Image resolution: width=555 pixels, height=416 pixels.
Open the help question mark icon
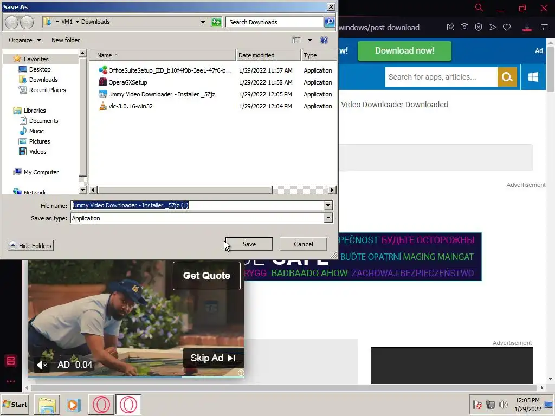coord(324,40)
